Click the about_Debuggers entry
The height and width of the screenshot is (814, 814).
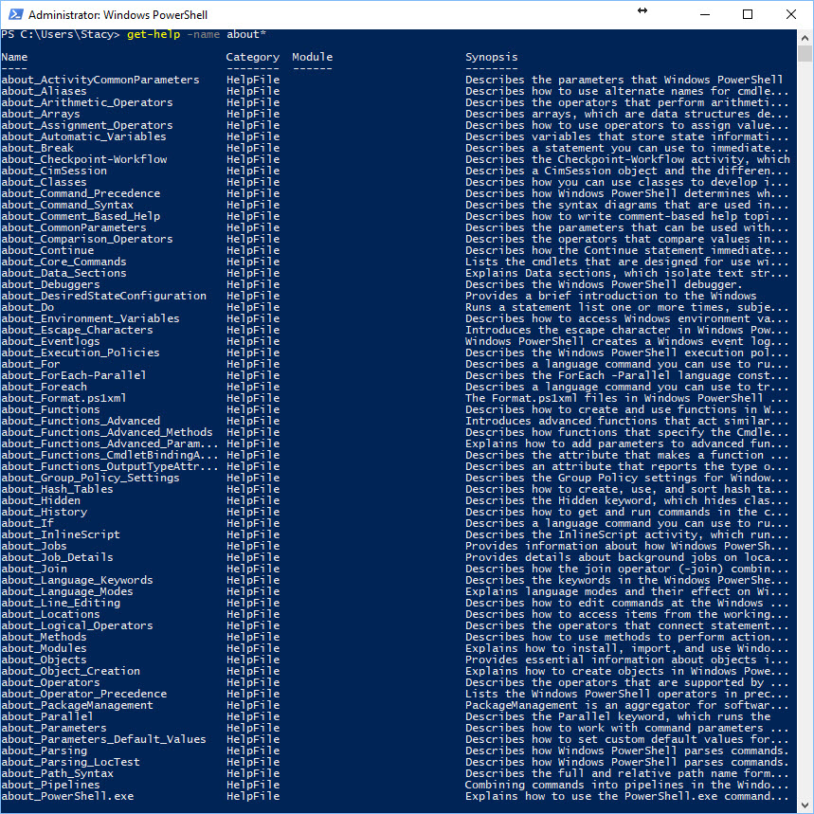(50, 284)
